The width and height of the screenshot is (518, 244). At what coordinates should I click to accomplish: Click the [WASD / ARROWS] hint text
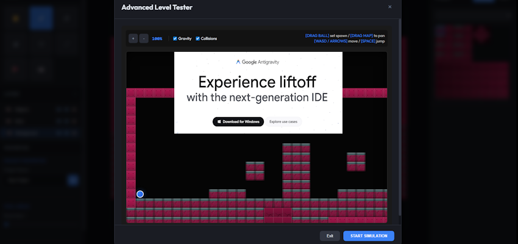coord(331,41)
